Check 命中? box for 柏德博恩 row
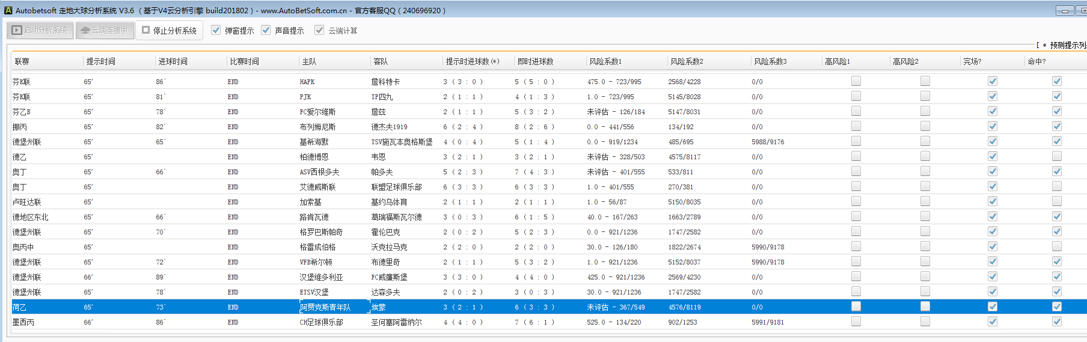This screenshot has width=1087, height=342. (x=1057, y=156)
